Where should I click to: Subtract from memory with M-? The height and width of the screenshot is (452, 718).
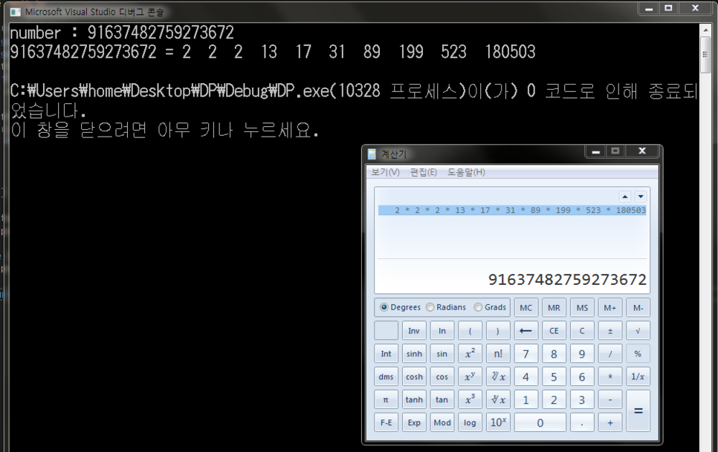pos(638,307)
